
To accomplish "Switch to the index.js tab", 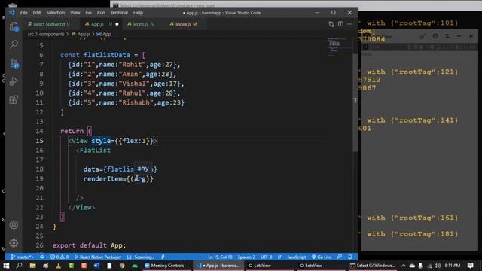I will pyautogui.click(x=184, y=24).
